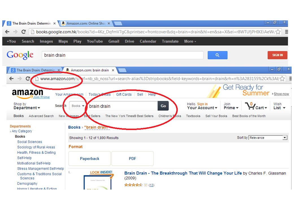The width and height of the screenshot is (299, 224).
Task: Close 'Amazon.com: brain drain' tab
Action: (x=113, y=70)
